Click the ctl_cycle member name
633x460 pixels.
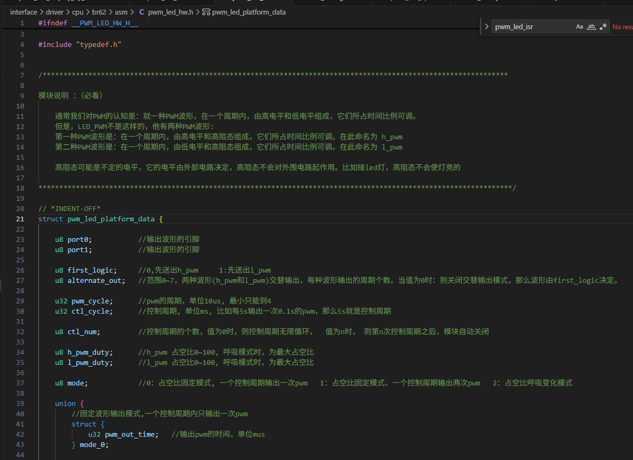91,312
